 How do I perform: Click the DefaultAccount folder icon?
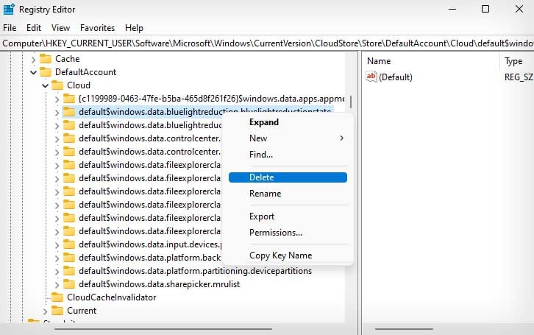(46, 72)
